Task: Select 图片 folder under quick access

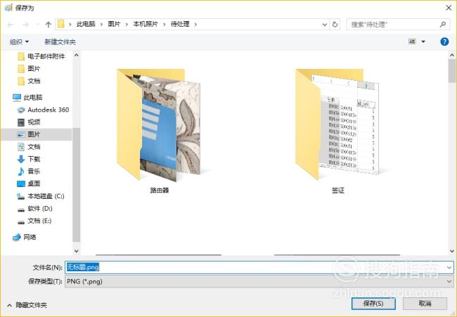Action: [29, 68]
